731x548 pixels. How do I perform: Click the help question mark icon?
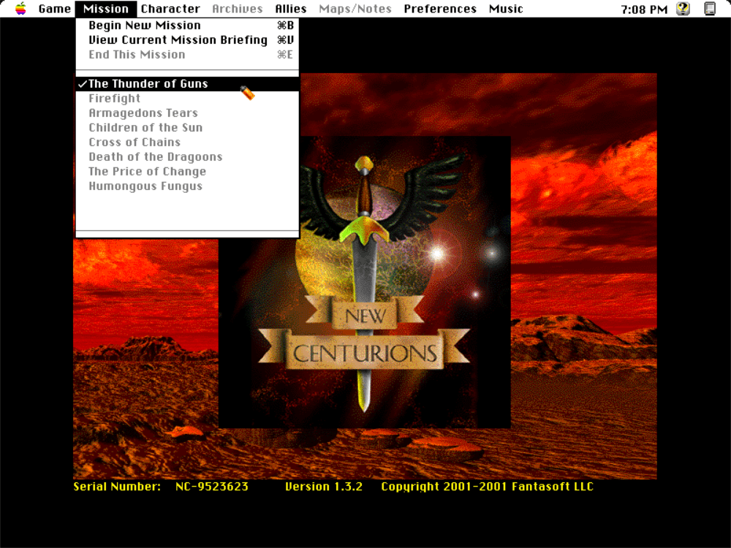[683, 9]
